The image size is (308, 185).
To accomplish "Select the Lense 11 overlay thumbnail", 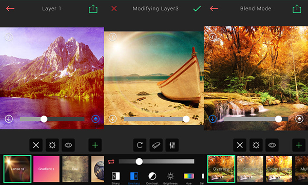I will pyautogui.click(x=17, y=169).
